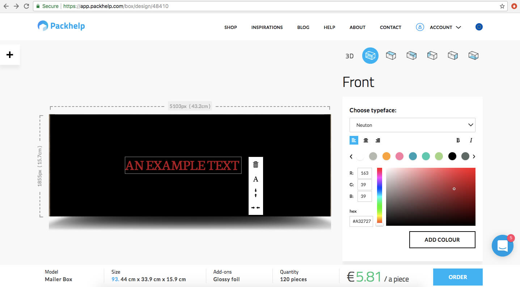
Task: Open the INSPIRATIONS menu item
Action: (267, 27)
